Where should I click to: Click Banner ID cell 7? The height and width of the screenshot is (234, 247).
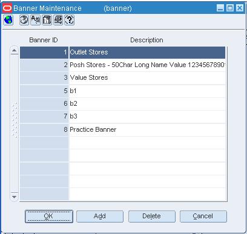click(44, 117)
